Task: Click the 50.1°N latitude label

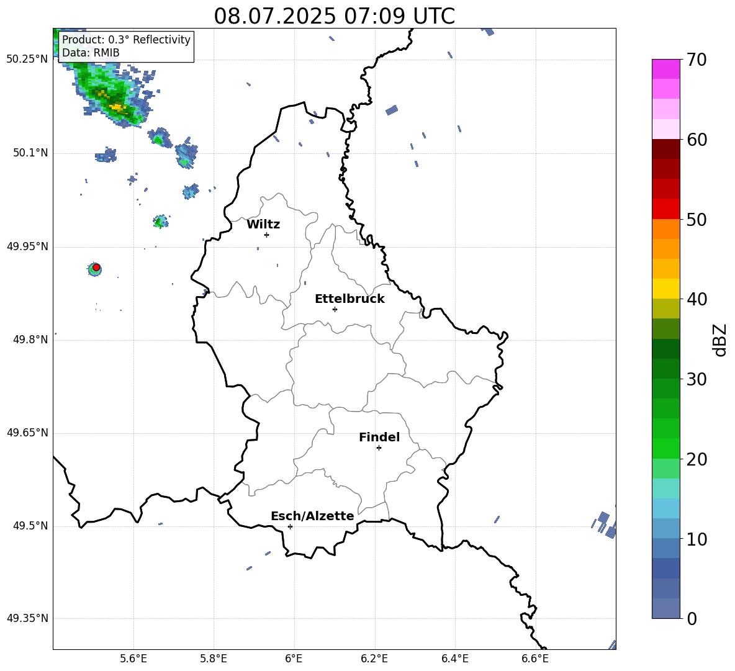Action: [x=30, y=153]
